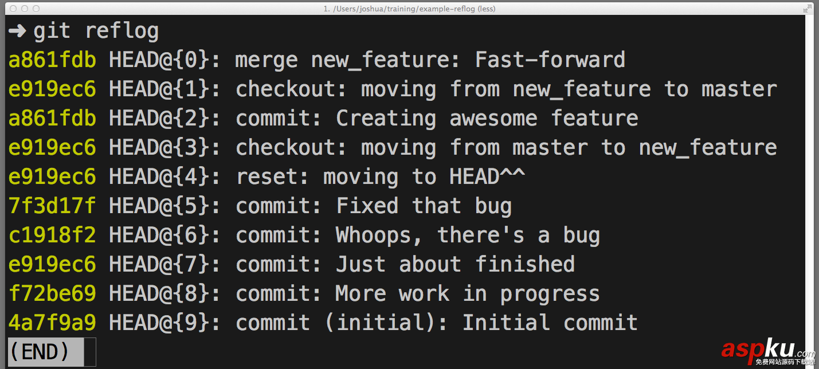
Task: Click the red close window button
Action: click(12, 9)
